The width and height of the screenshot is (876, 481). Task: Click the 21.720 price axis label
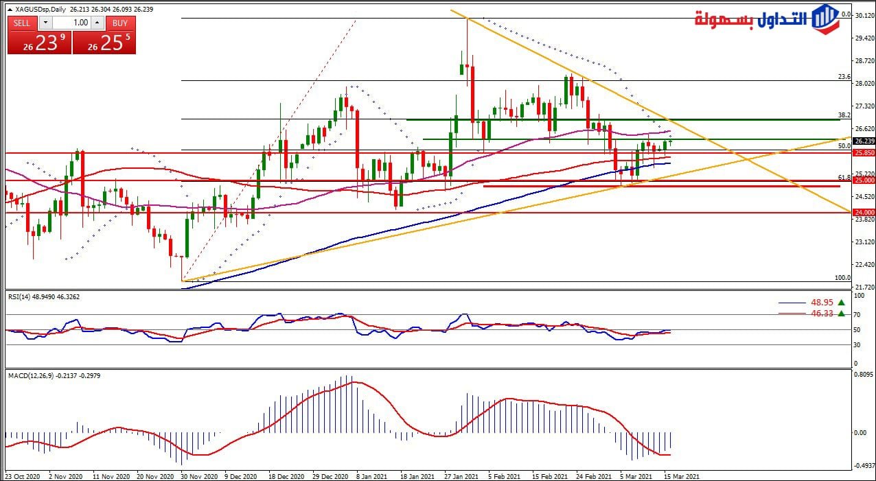pos(864,287)
